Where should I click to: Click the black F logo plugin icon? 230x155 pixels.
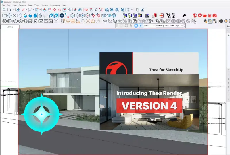point(184,15)
